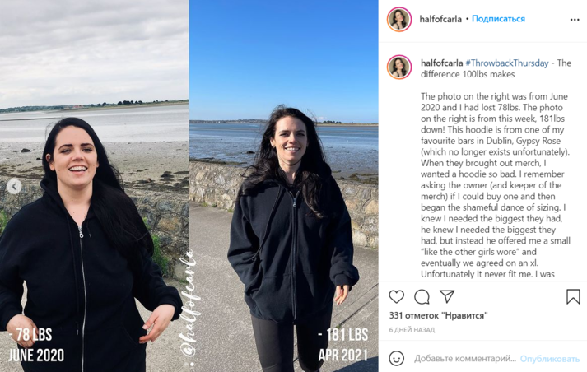587x372 pixels.
Task: Click the halfofcarla avatar beside the caption
Action: coord(399,67)
